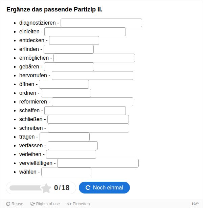Click the H5P logo icon

(x=195, y=204)
